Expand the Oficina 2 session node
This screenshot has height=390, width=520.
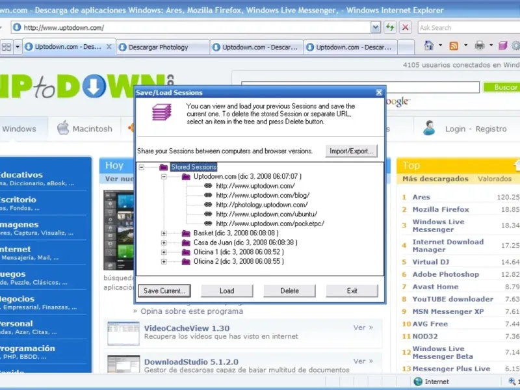tap(164, 262)
